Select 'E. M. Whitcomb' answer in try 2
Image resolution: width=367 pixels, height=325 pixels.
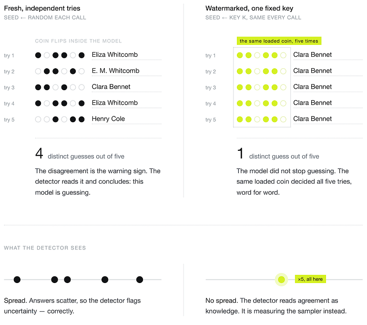pyautogui.click(x=115, y=71)
